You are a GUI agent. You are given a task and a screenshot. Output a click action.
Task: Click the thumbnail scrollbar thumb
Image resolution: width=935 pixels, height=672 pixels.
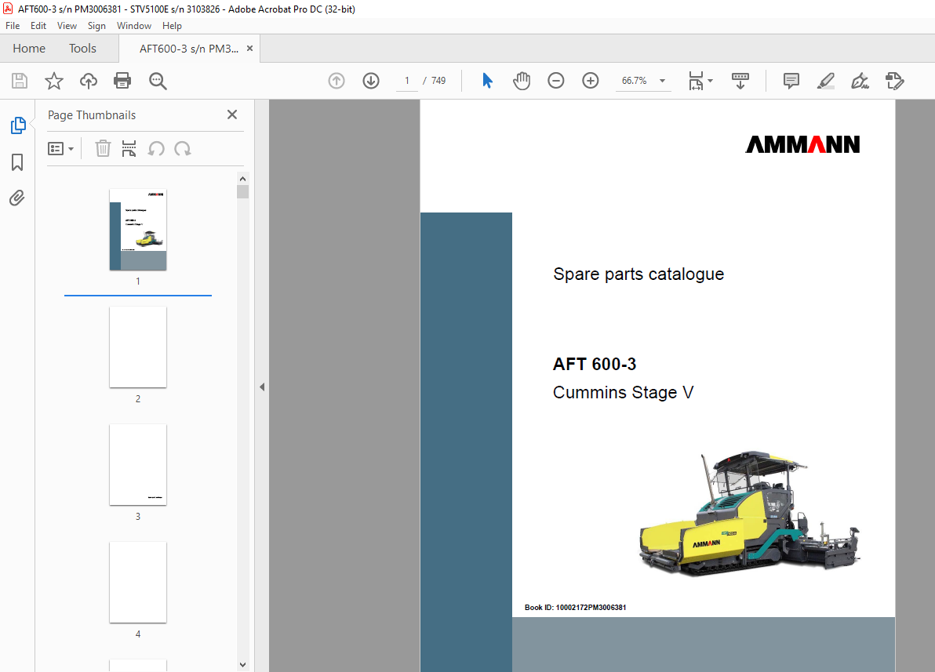[x=242, y=191]
